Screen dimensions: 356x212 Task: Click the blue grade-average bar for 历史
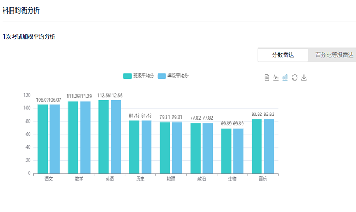tap(146, 147)
